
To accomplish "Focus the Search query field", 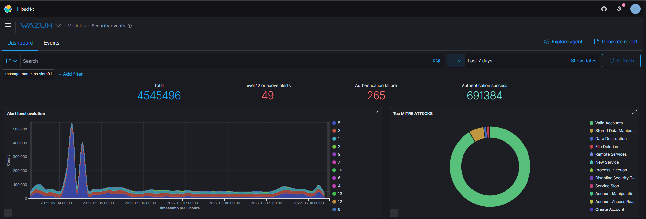I will point(225,61).
